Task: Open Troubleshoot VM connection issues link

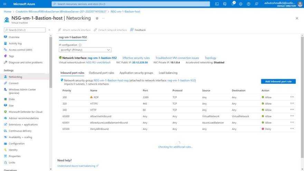Action: click(x=177, y=58)
